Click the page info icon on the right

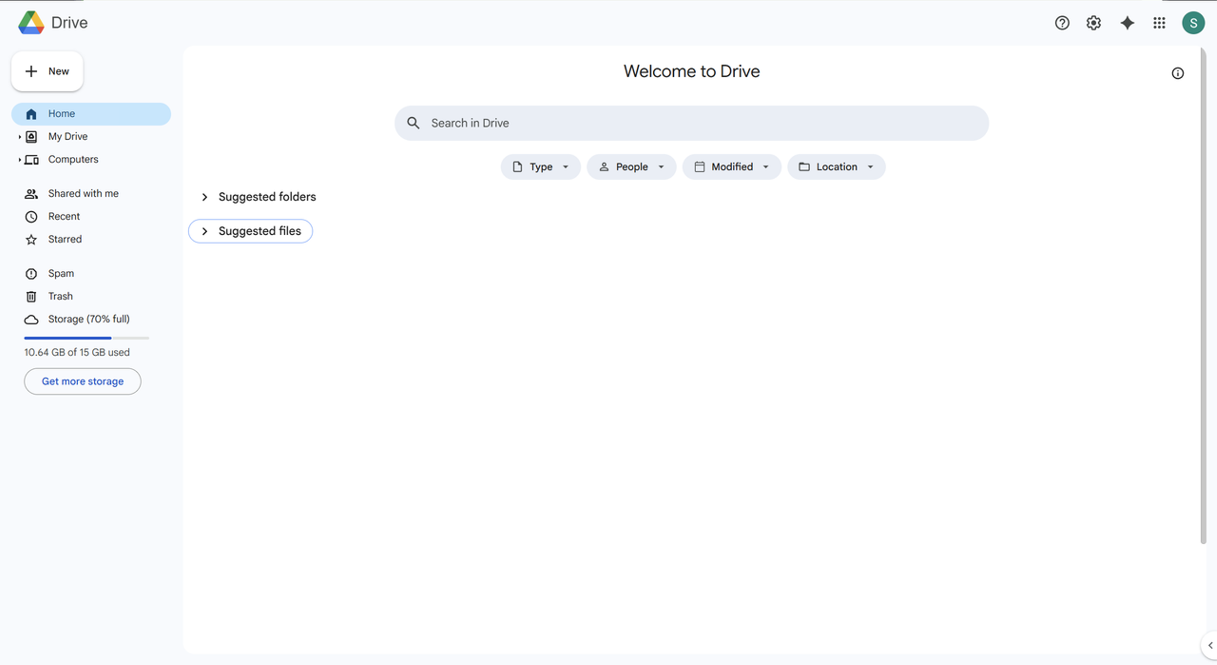(x=1178, y=73)
